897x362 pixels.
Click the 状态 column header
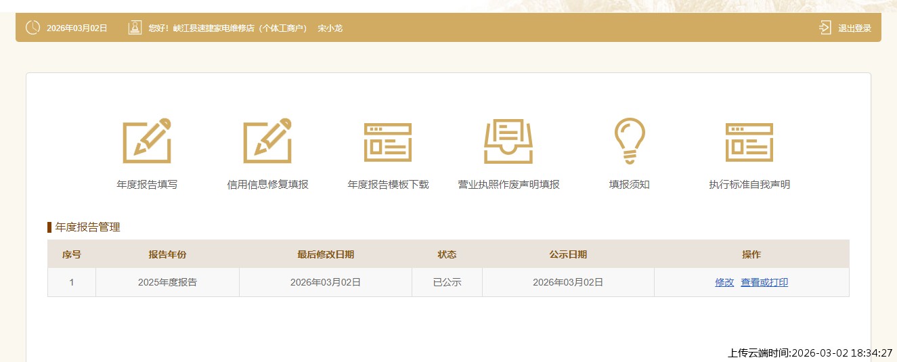[447, 254]
